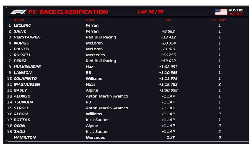Select driver LECLERC in first place
The image size is (251, 150).
[22, 25]
